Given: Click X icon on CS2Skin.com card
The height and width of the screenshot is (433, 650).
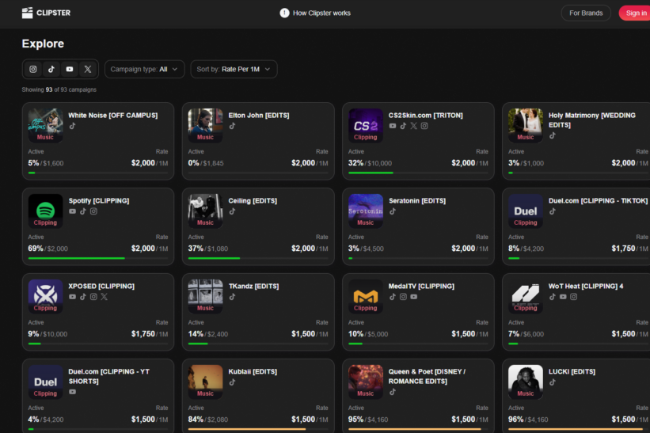Looking at the screenshot, I should click(414, 126).
